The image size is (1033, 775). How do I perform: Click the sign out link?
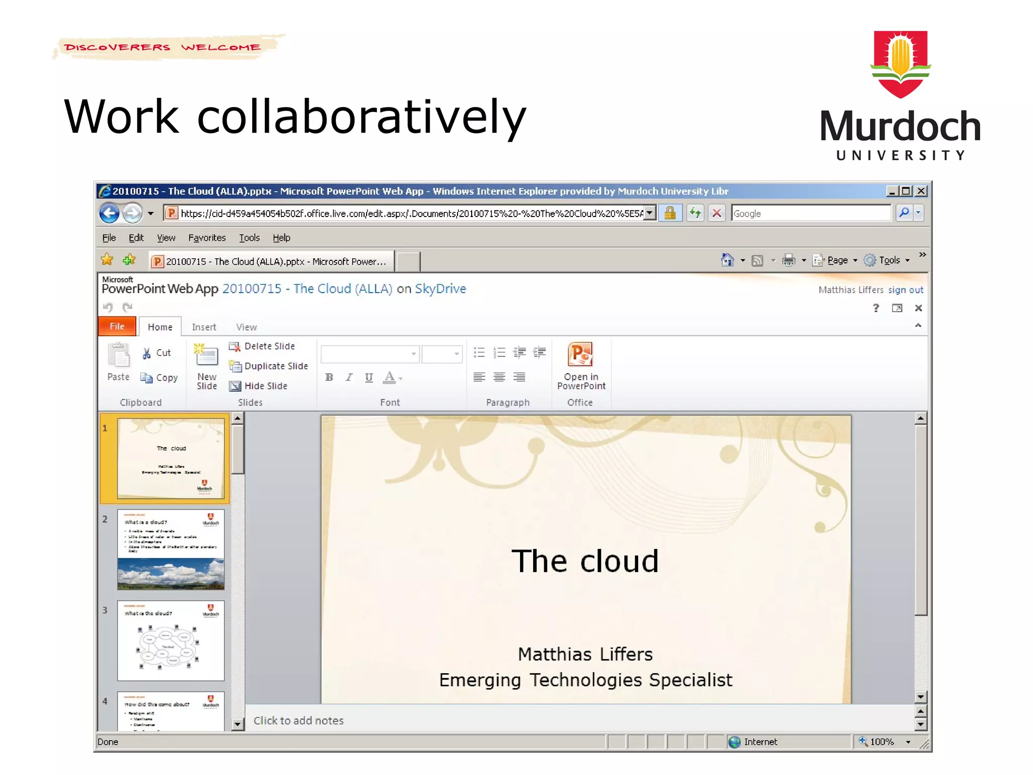(905, 290)
